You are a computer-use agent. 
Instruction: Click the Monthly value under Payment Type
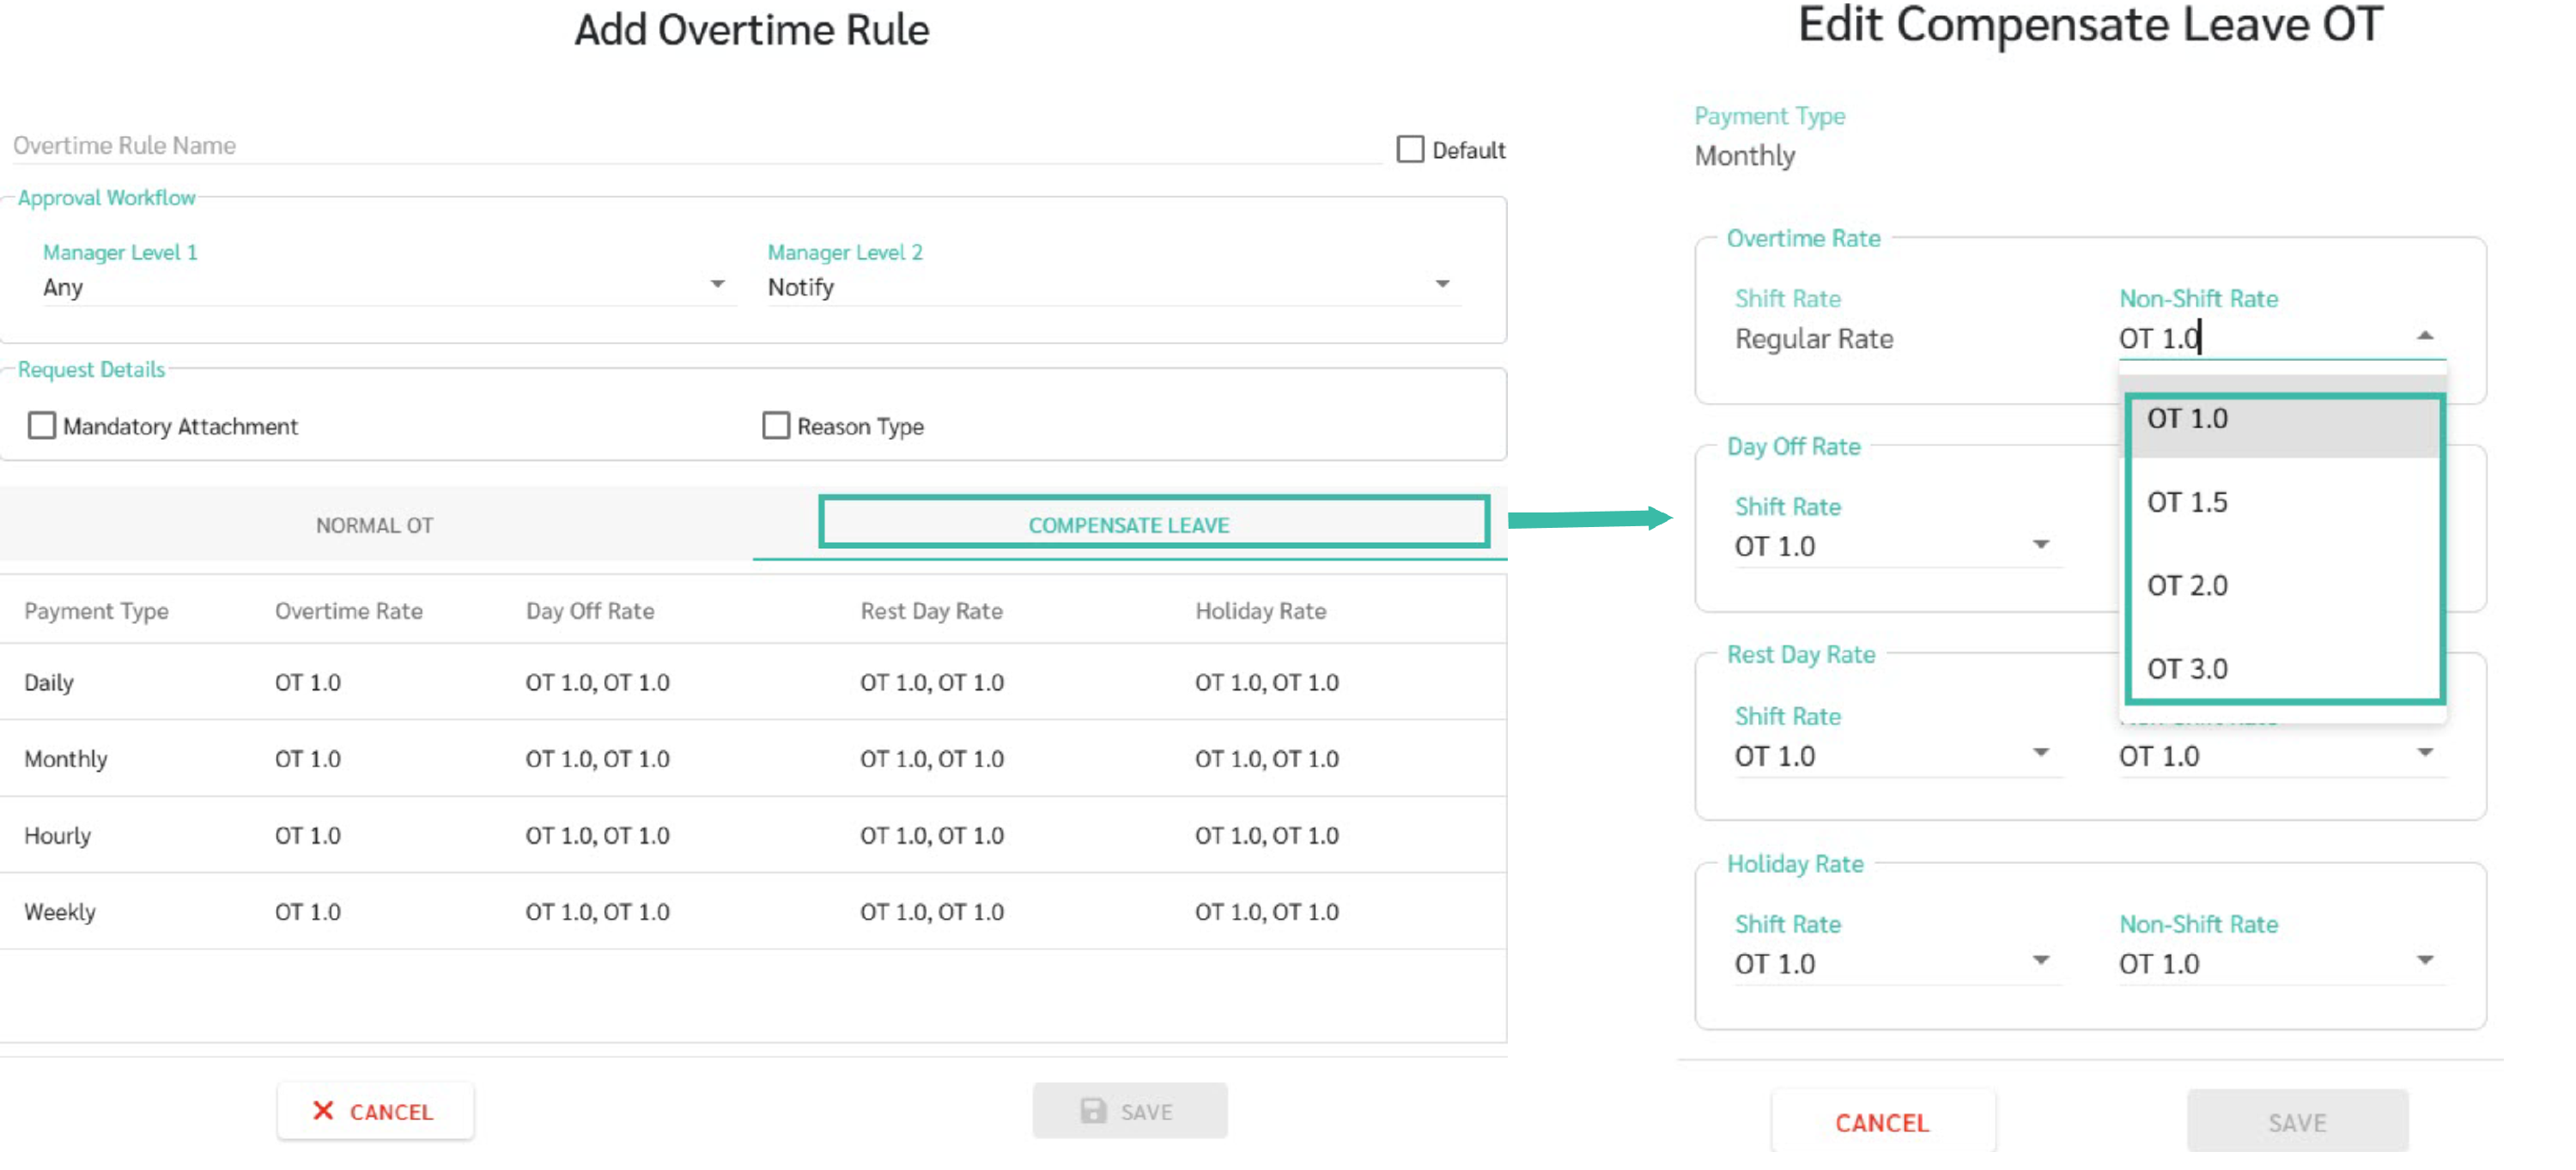pyautogui.click(x=1745, y=156)
